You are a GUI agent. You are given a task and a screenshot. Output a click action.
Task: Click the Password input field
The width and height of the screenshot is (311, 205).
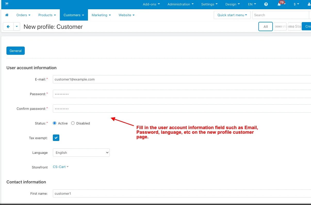[x=182, y=94]
